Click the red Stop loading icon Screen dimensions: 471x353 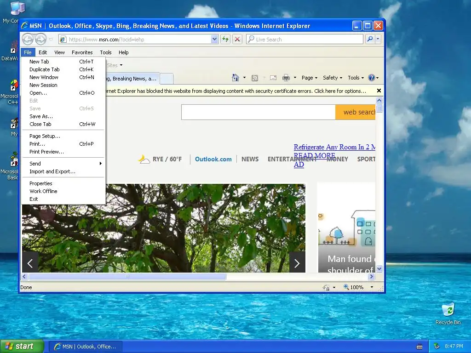(x=237, y=40)
